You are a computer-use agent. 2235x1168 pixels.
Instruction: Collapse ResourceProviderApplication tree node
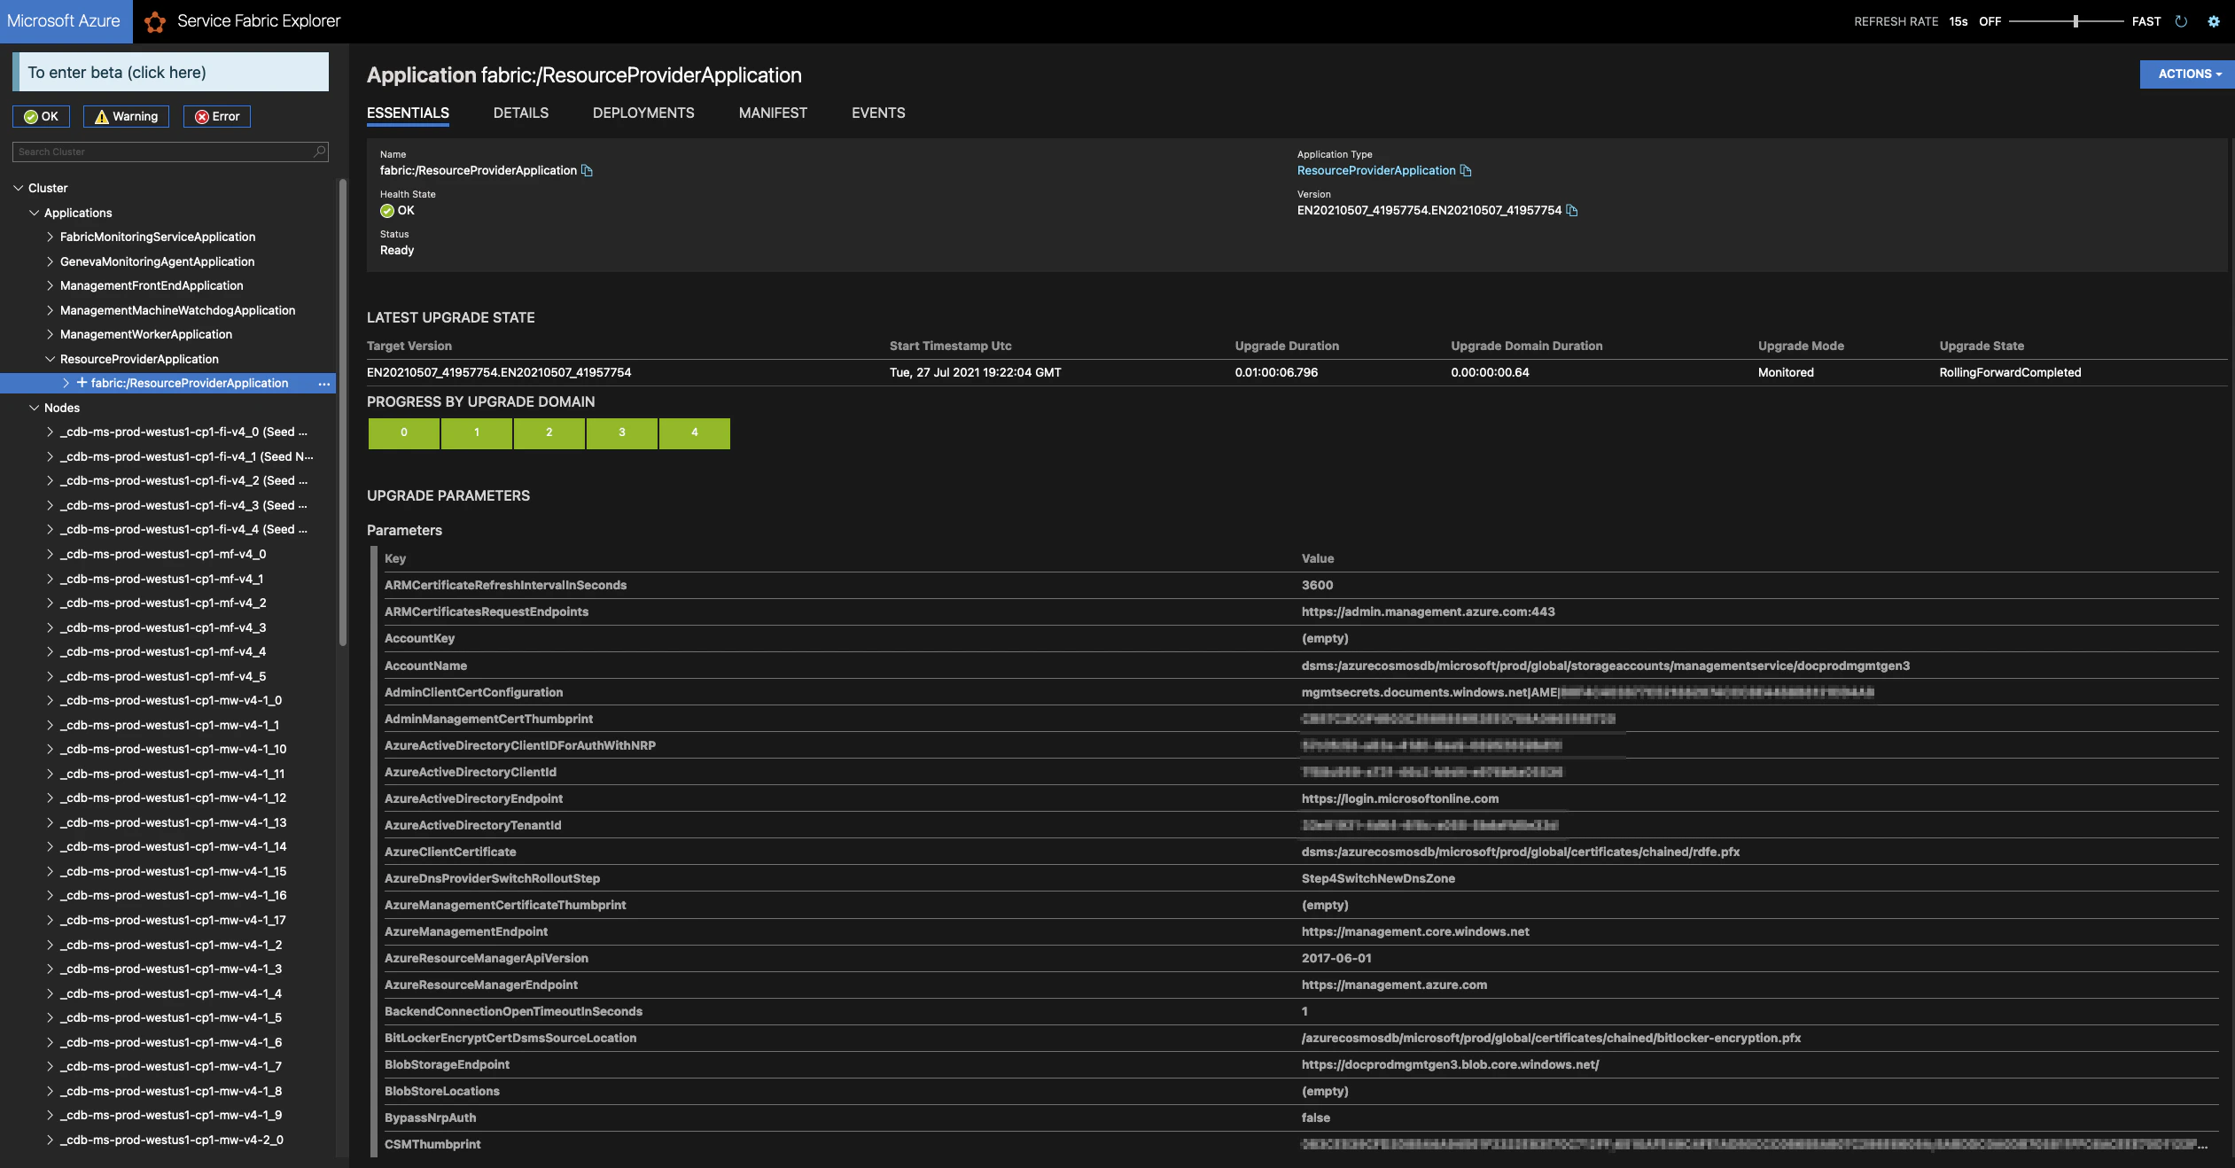point(51,359)
